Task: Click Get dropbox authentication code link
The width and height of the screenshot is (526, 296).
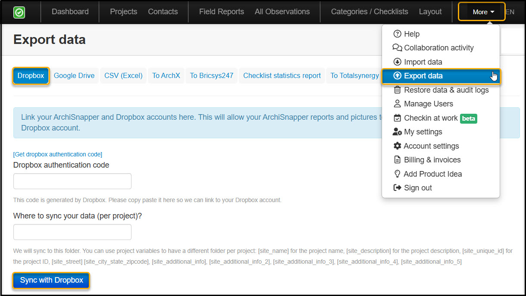Action: click(58, 154)
